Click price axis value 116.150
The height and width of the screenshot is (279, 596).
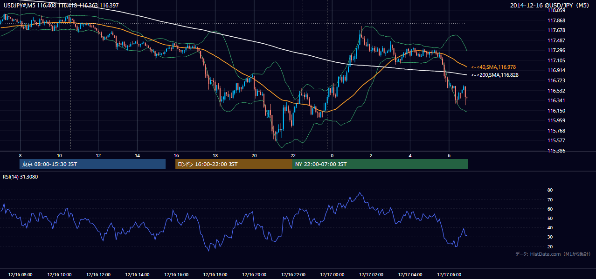click(556, 111)
